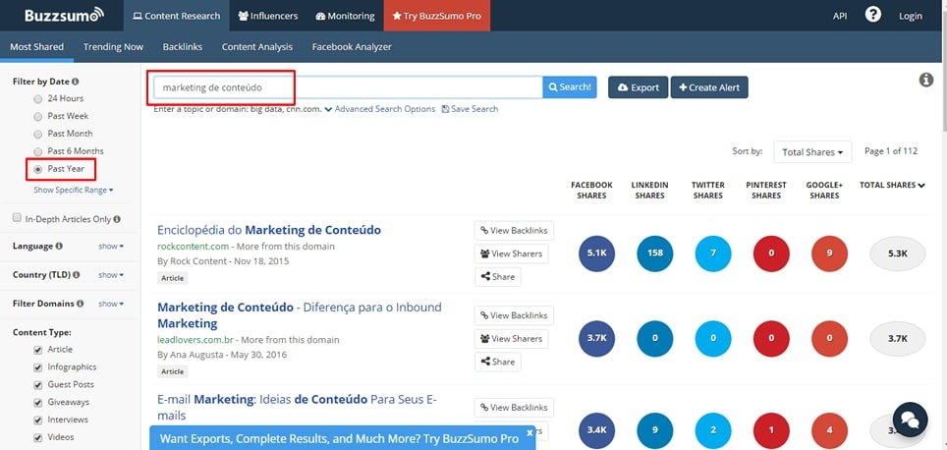This screenshot has height=450, width=947.
Task: Click Google+ shares circle showing 4
Action: 829,430
